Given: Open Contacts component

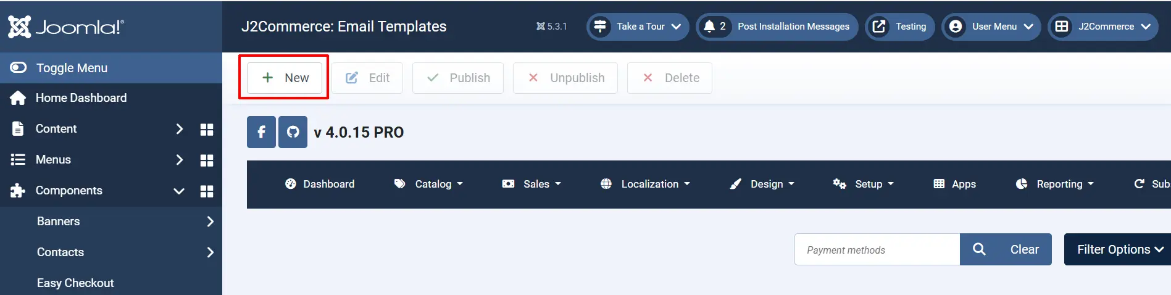Looking at the screenshot, I should click(x=60, y=252).
